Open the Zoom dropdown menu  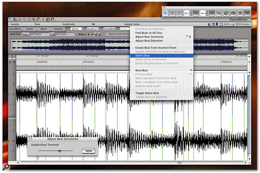[77, 29]
